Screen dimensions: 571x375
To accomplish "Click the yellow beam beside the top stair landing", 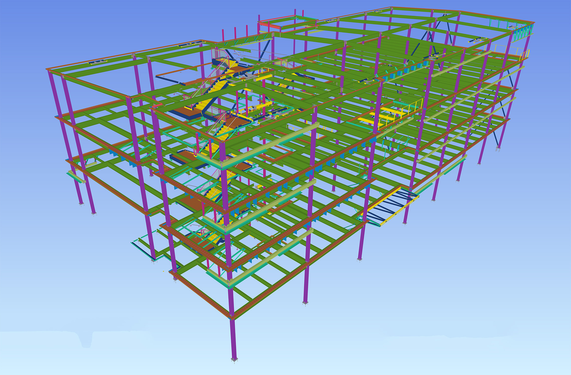I will pos(263,78).
